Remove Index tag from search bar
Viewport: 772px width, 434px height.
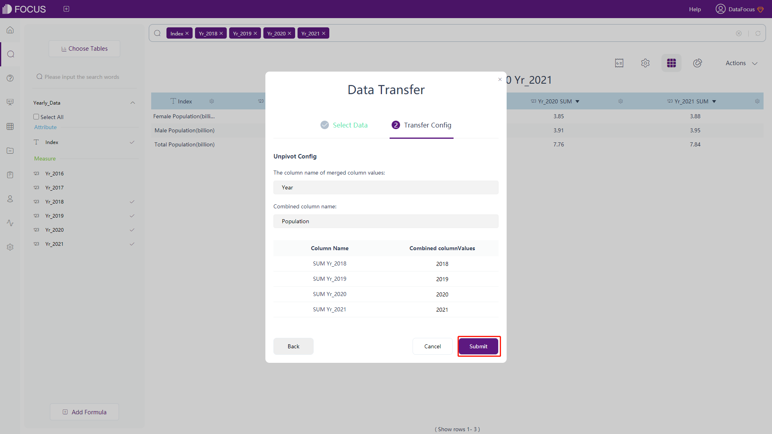[187, 33]
